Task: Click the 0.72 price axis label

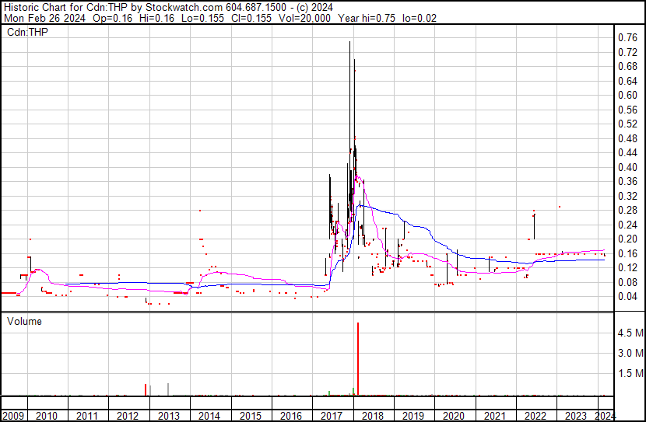Action: [627, 52]
